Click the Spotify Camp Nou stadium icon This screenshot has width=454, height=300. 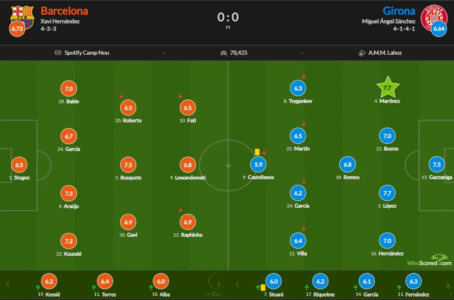(58, 53)
